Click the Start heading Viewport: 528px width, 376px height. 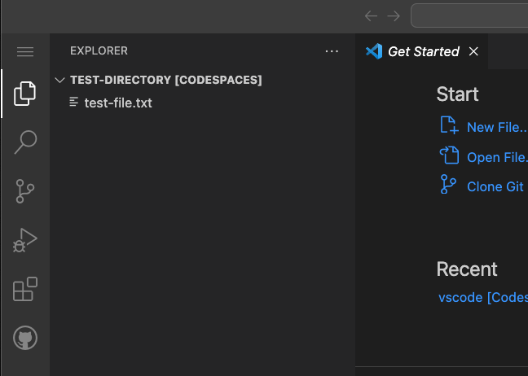(x=457, y=94)
